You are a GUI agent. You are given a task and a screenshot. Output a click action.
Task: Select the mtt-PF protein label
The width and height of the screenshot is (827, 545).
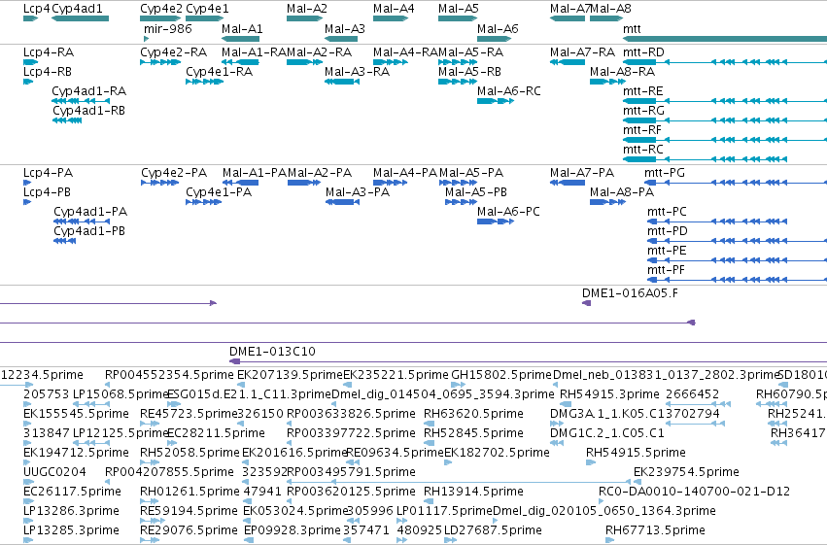[666, 270]
